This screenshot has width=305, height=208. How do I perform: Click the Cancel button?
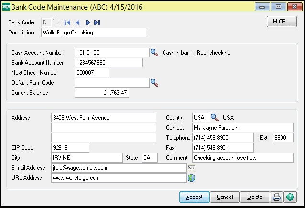point(224,197)
